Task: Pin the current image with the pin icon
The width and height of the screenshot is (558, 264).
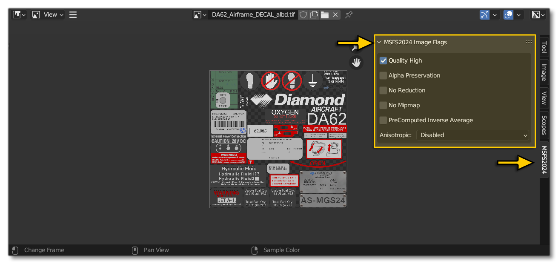Action: click(x=349, y=14)
